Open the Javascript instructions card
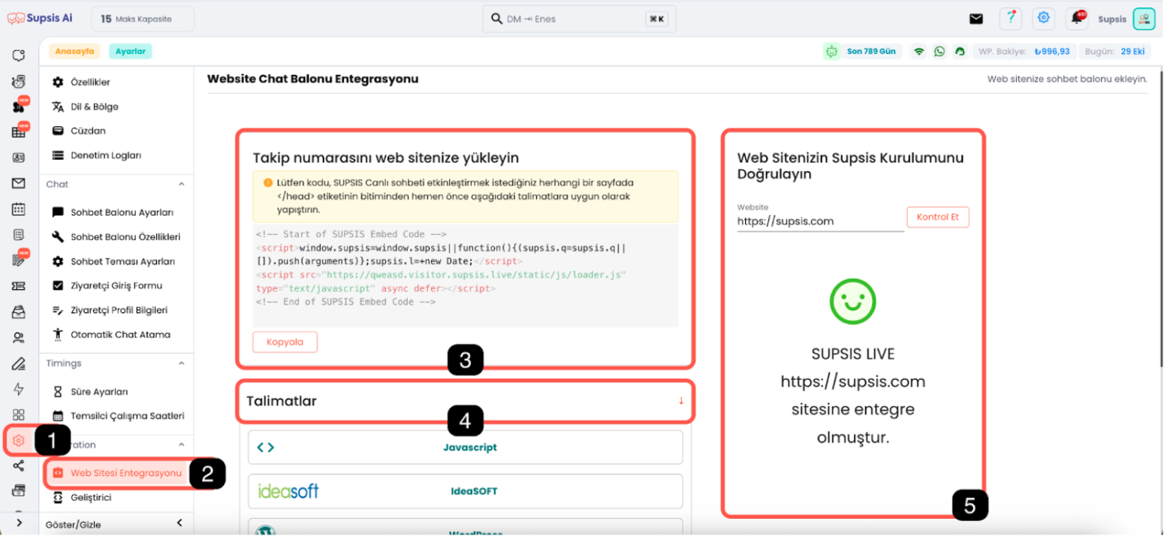 point(465,447)
